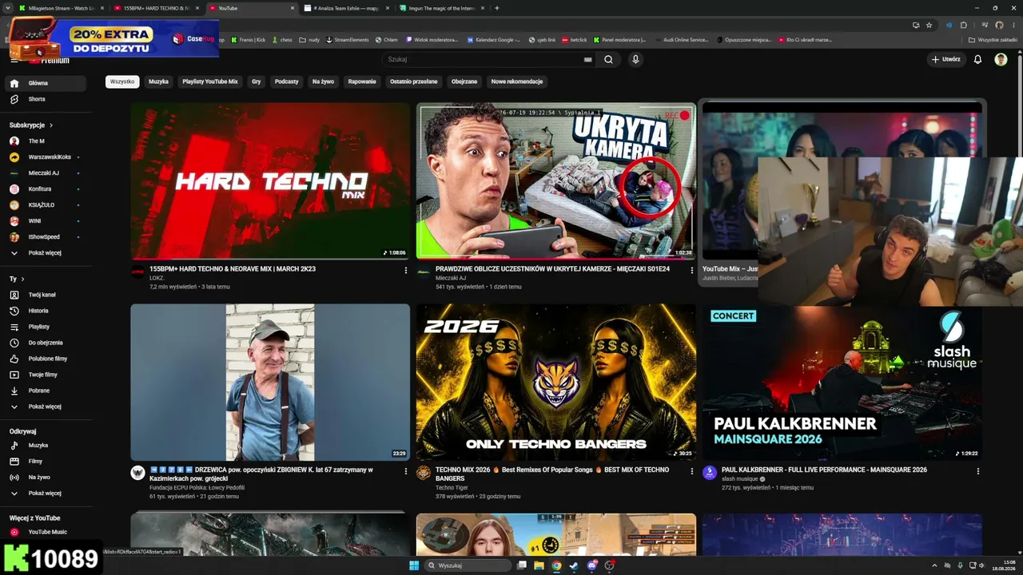
Task: Click the Windows taskbar Wyszukaj search box
Action: click(x=468, y=565)
